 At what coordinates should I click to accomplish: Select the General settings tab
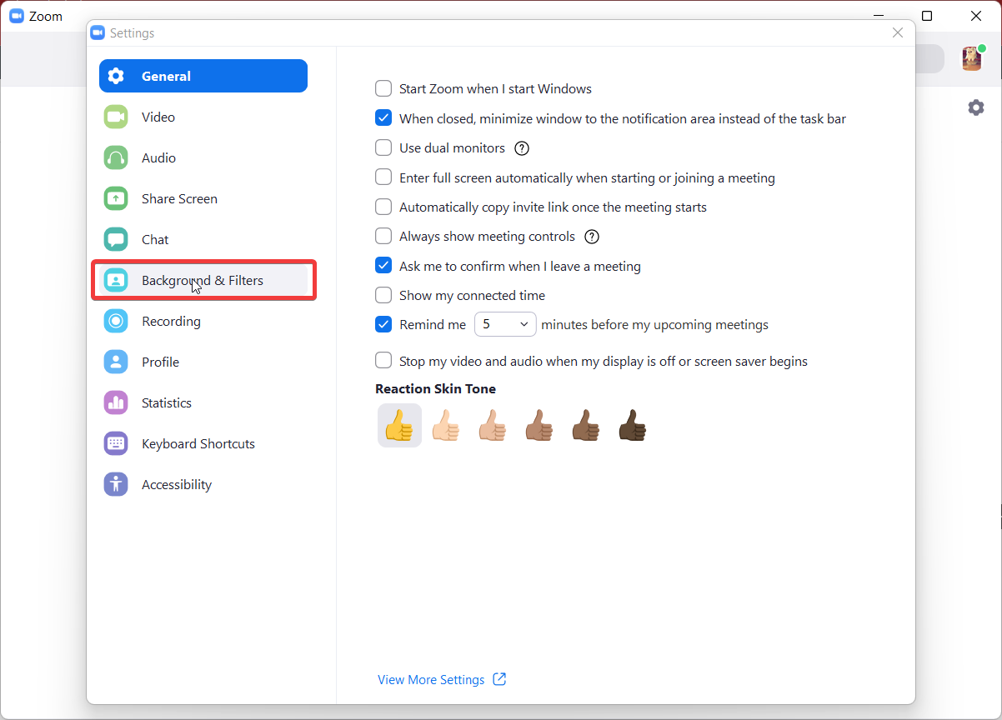tap(203, 76)
